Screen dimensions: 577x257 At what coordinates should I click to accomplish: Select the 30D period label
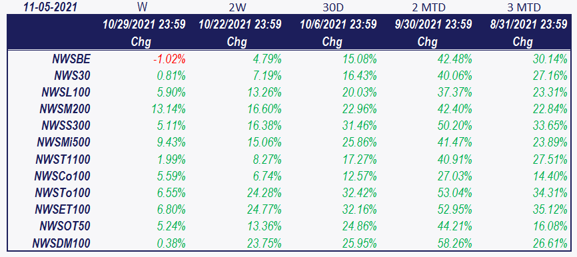coord(332,7)
